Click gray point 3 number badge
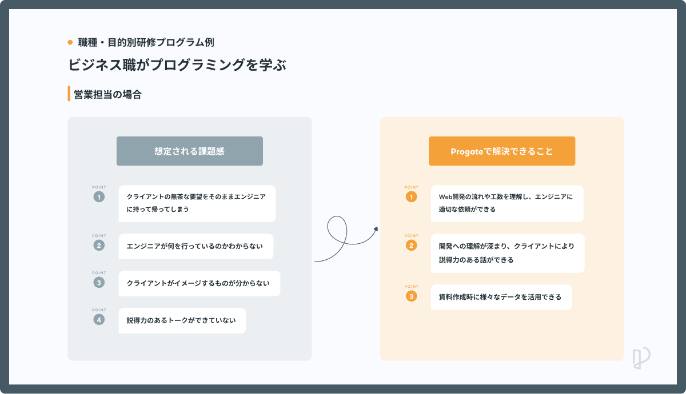Screen dimensions: 686x394 coord(99,283)
